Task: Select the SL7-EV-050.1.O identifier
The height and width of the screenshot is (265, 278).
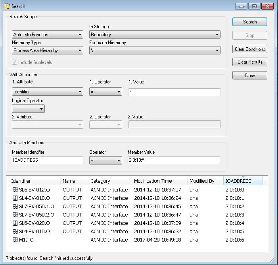Action: click(x=36, y=206)
